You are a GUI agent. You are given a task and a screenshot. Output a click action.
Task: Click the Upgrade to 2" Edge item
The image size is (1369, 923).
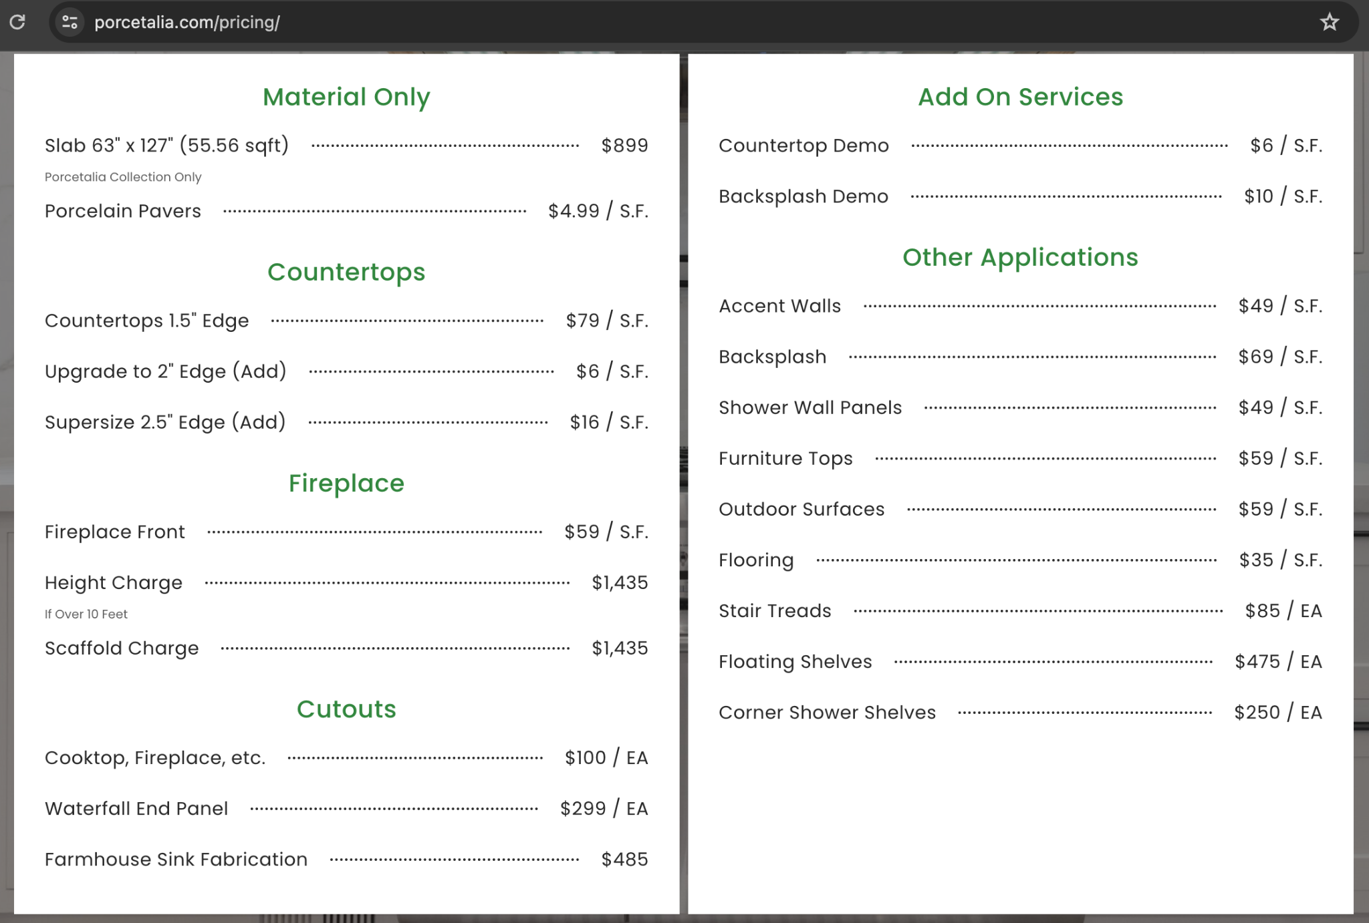pos(165,371)
